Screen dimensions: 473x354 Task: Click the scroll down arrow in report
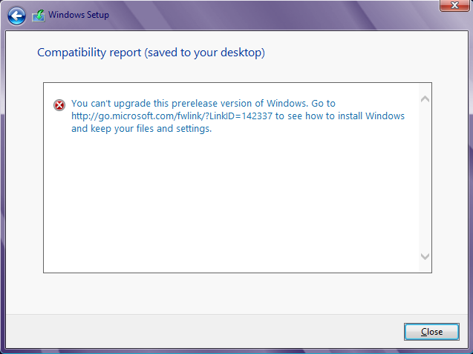425,256
